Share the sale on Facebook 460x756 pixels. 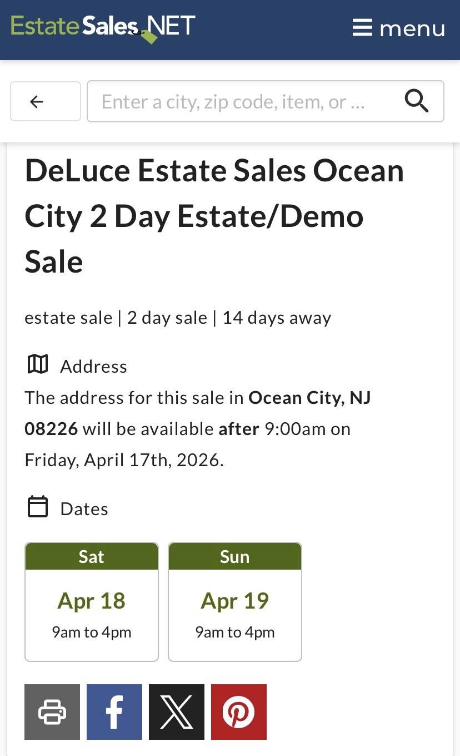[x=114, y=712]
